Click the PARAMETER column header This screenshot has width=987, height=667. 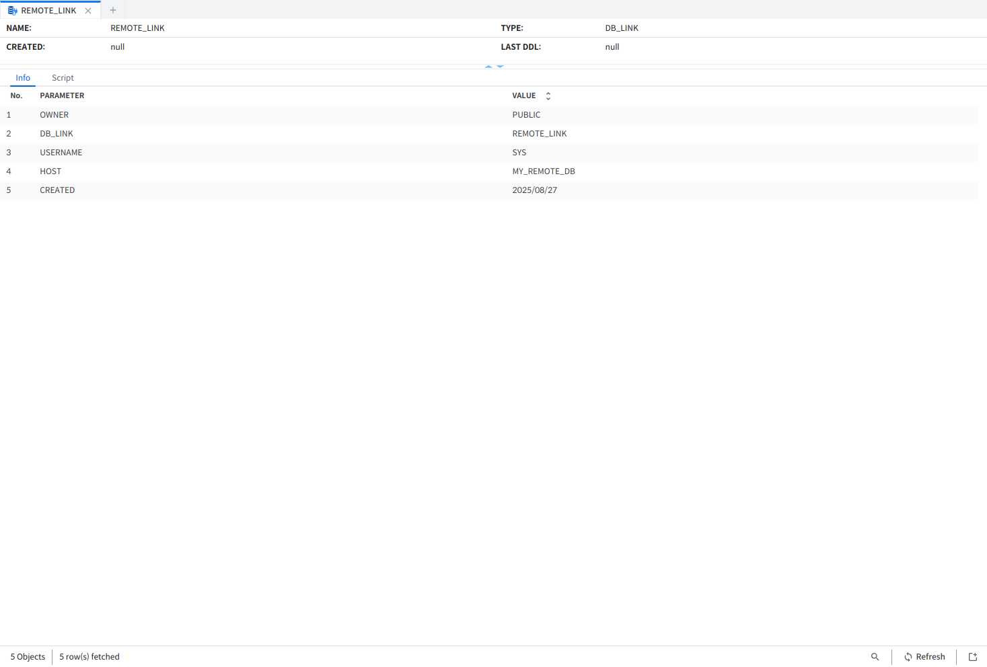point(62,96)
